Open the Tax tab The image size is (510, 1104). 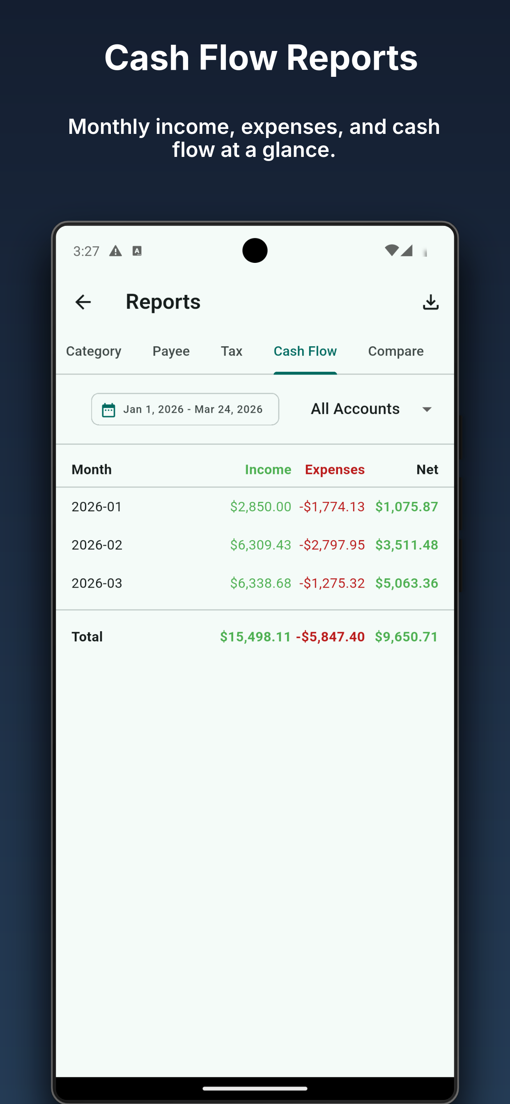click(x=232, y=352)
